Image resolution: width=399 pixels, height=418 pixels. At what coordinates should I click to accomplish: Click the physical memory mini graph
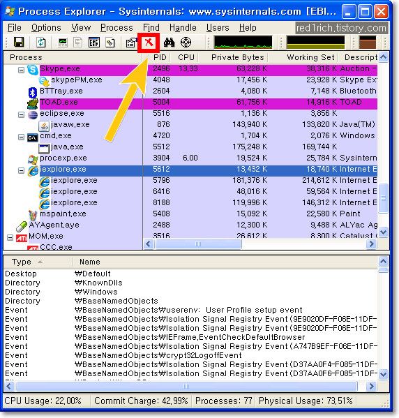tap(368, 42)
